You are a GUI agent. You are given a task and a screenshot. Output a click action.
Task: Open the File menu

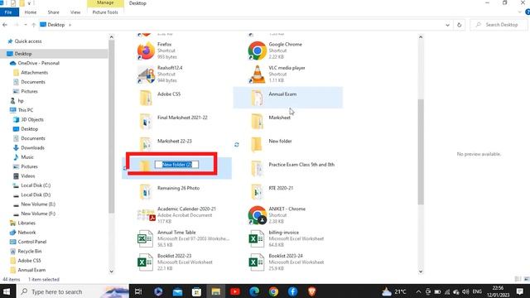click(x=8, y=12)
